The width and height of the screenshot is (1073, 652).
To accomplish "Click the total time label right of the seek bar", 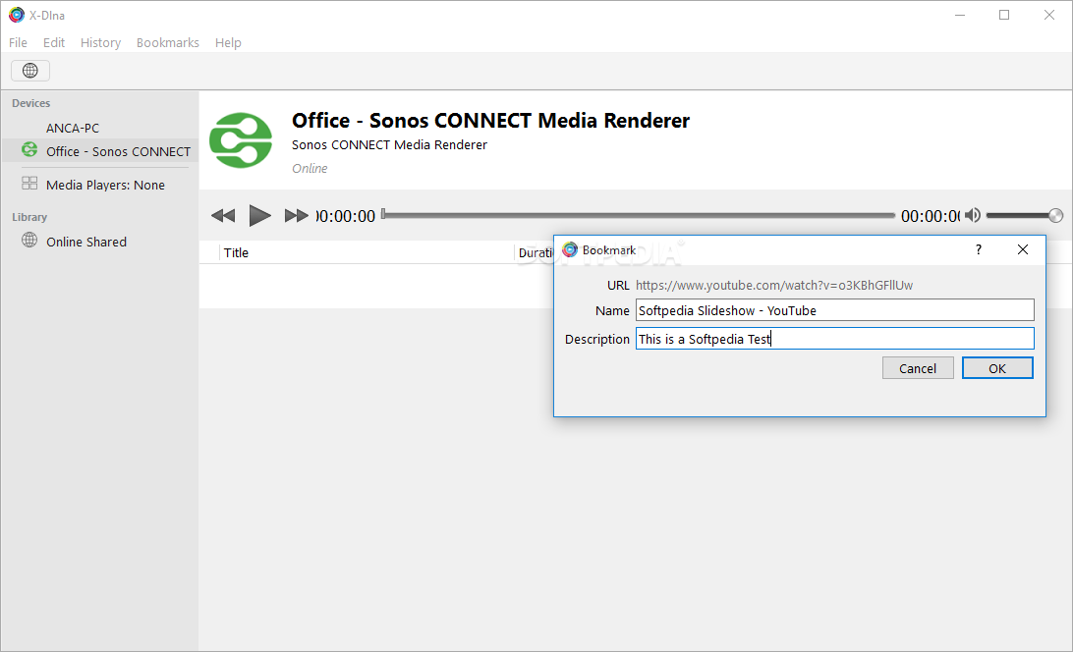I will (931, 216).
